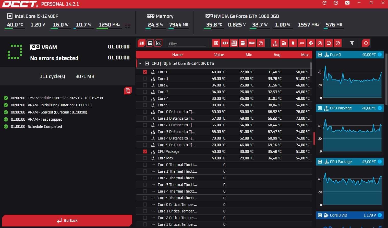The image size is (388, 228).
Task: Check Core 0 Thermal Throttling checkbox
Action: pos(145,165)
